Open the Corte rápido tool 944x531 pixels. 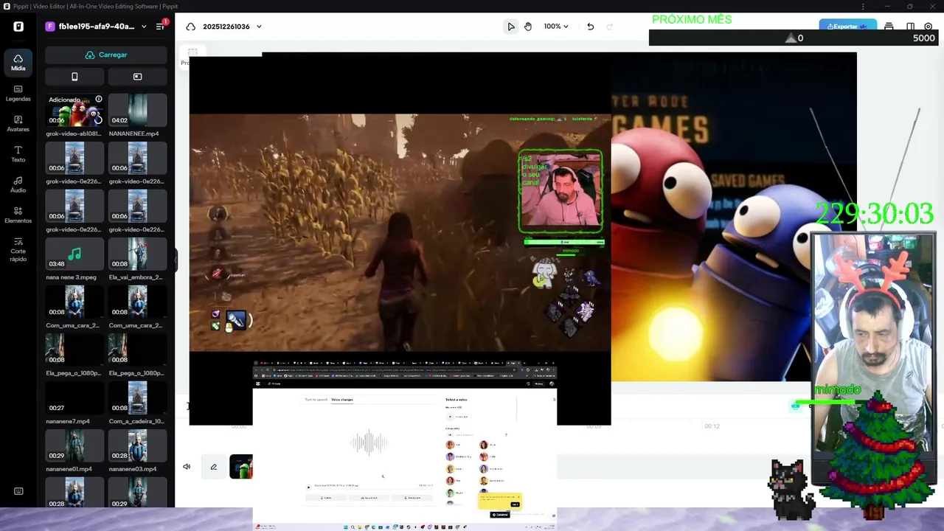(x=18, y=249)
